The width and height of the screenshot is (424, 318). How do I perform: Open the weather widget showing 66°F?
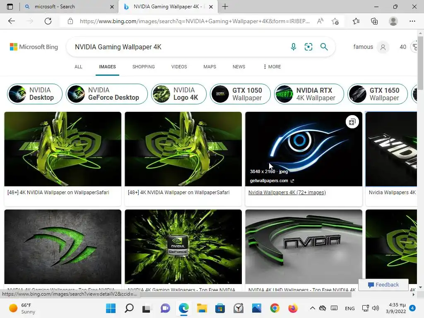click(22, 308)
